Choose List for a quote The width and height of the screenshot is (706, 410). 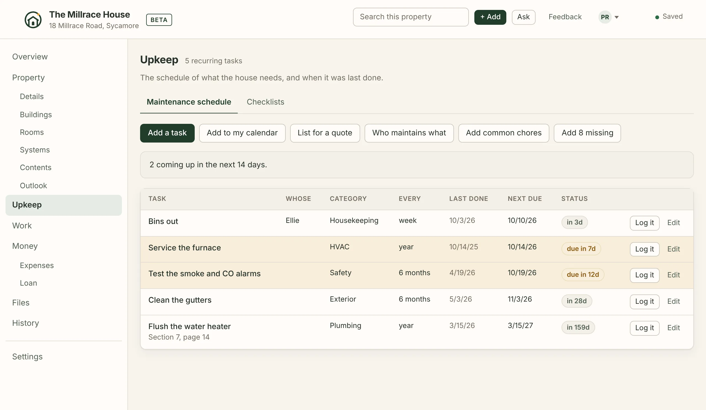coord(324,133)
